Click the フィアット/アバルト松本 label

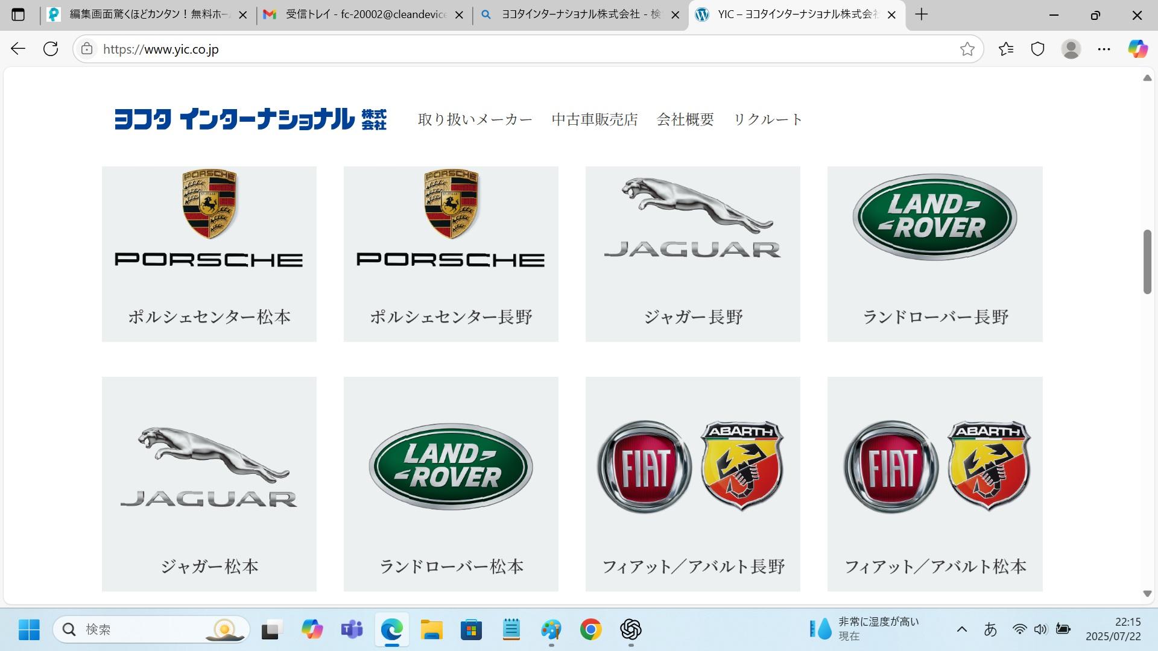(935, 567)
